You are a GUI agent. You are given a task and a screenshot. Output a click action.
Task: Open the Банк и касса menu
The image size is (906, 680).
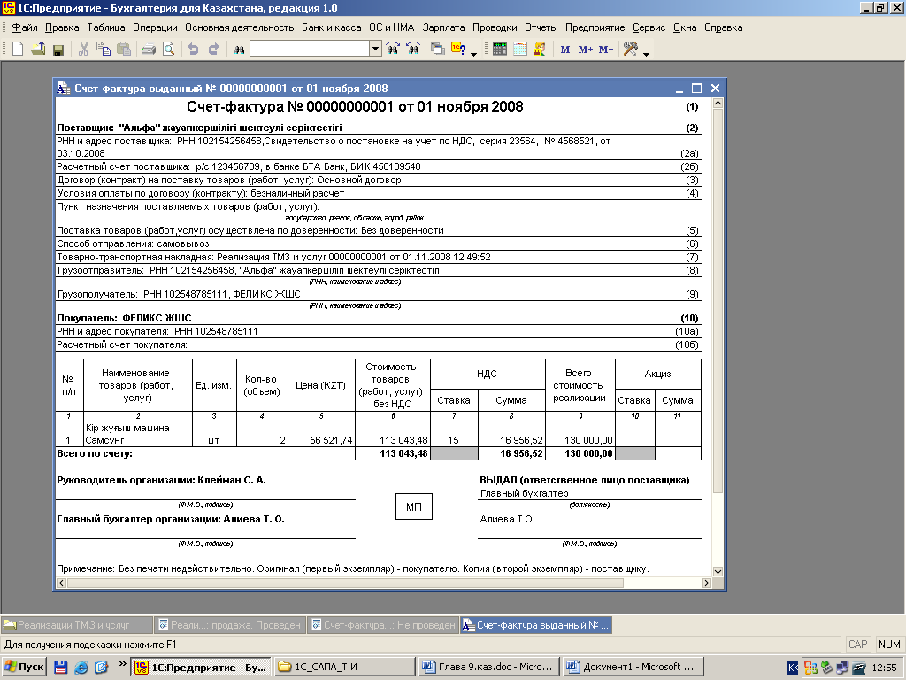[x=331, y=27]
